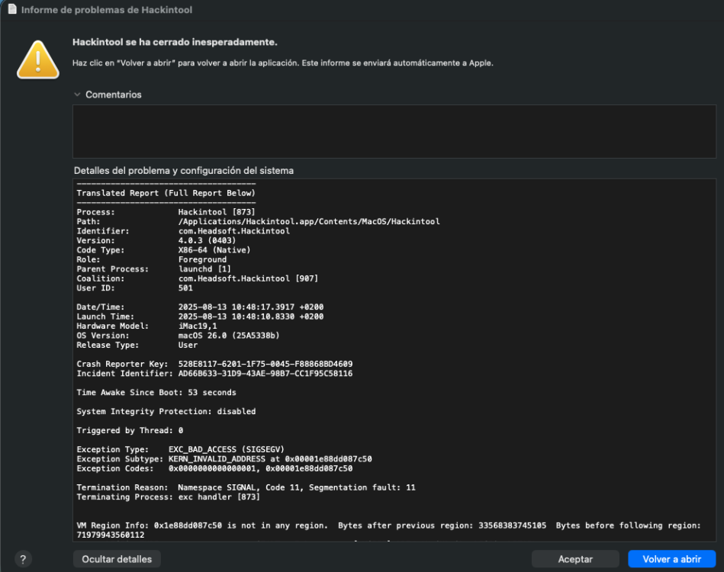Click the 'Time Awake Since Boot: 53 seconds' line

[x=156, y=393]
